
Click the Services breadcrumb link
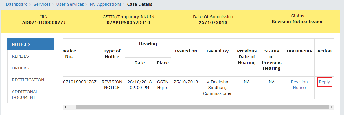pyautogui.click(x=42, y=4)
